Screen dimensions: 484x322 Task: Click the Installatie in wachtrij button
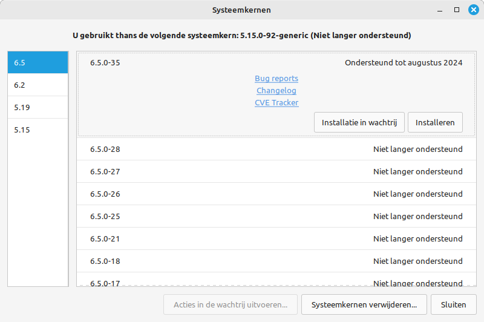click(x=359, y=122)
